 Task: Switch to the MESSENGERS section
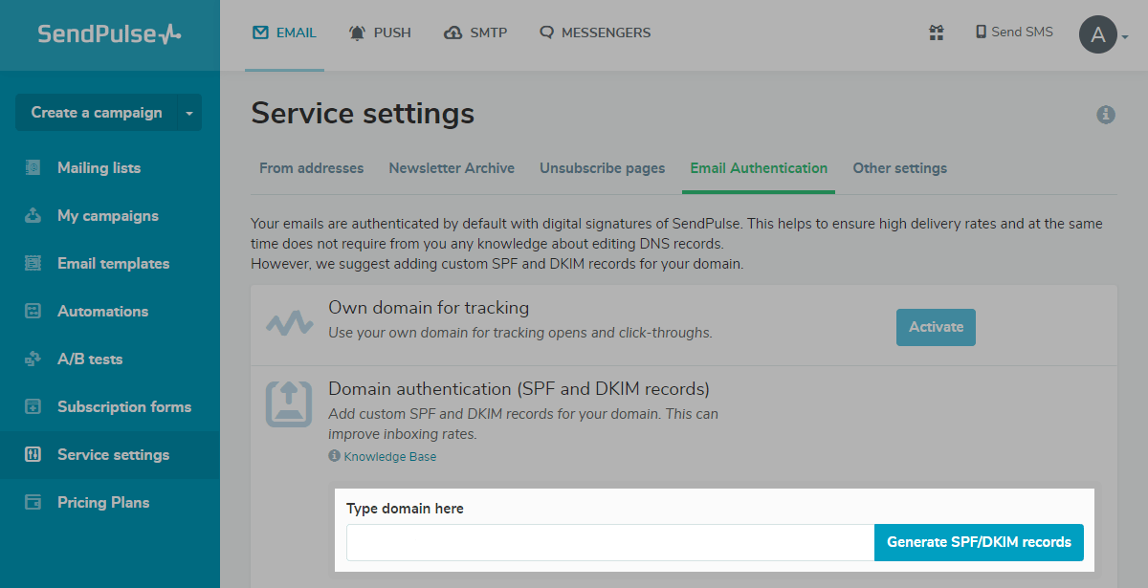[x=595, y=33]
